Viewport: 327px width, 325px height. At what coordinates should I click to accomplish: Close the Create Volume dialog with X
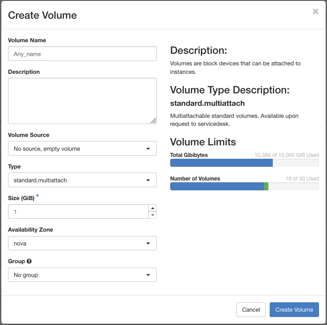tap(315, 11)
